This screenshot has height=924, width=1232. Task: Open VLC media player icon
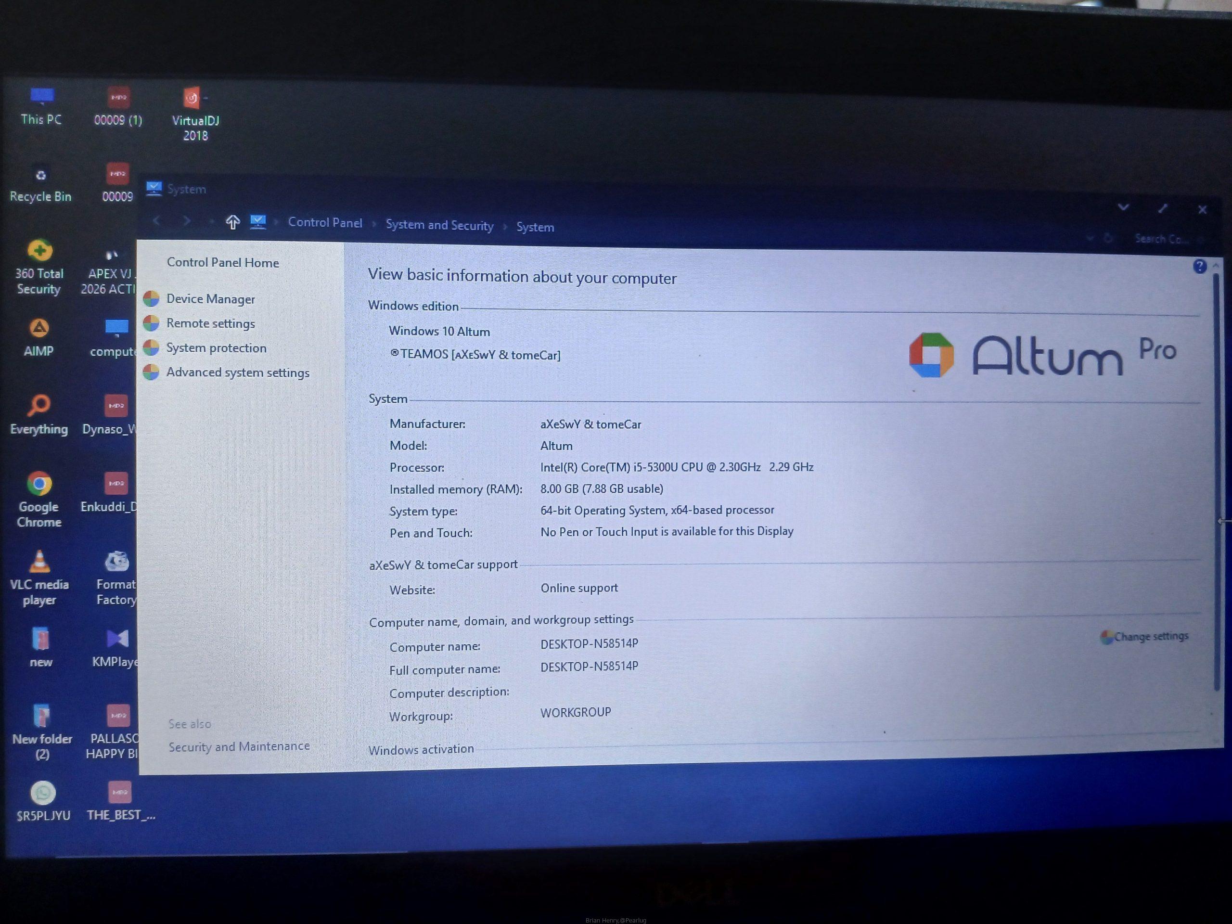39,577
